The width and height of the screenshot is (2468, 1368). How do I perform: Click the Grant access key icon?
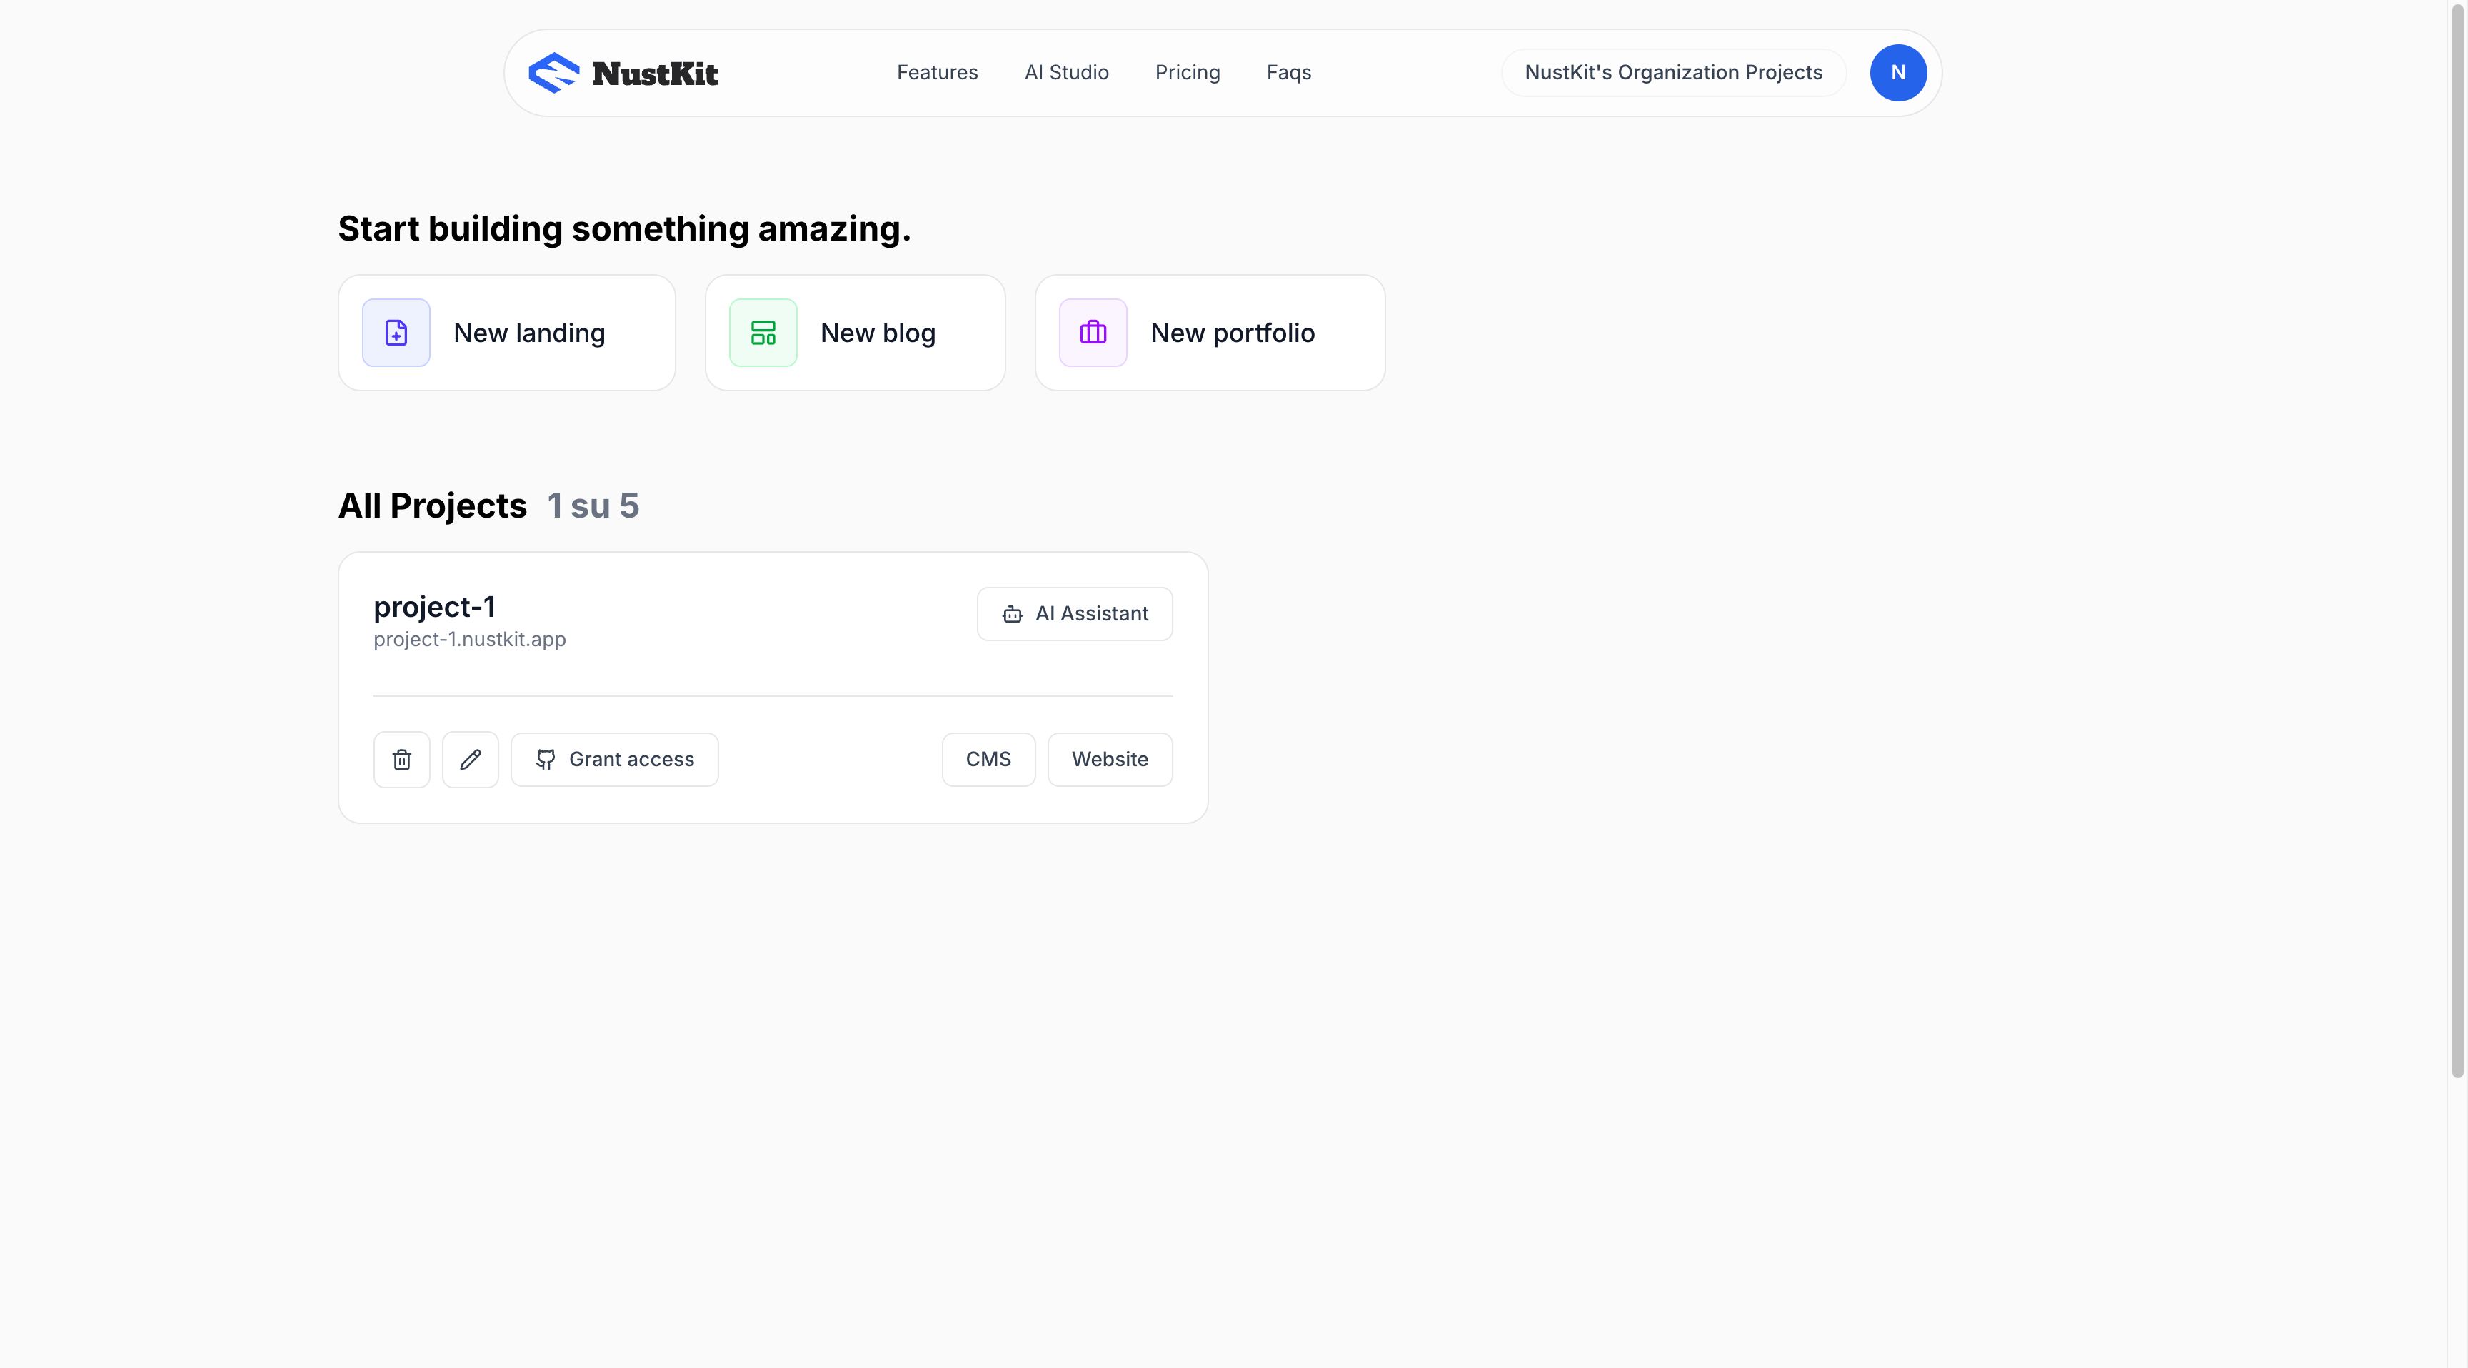(x=546, y=759)
